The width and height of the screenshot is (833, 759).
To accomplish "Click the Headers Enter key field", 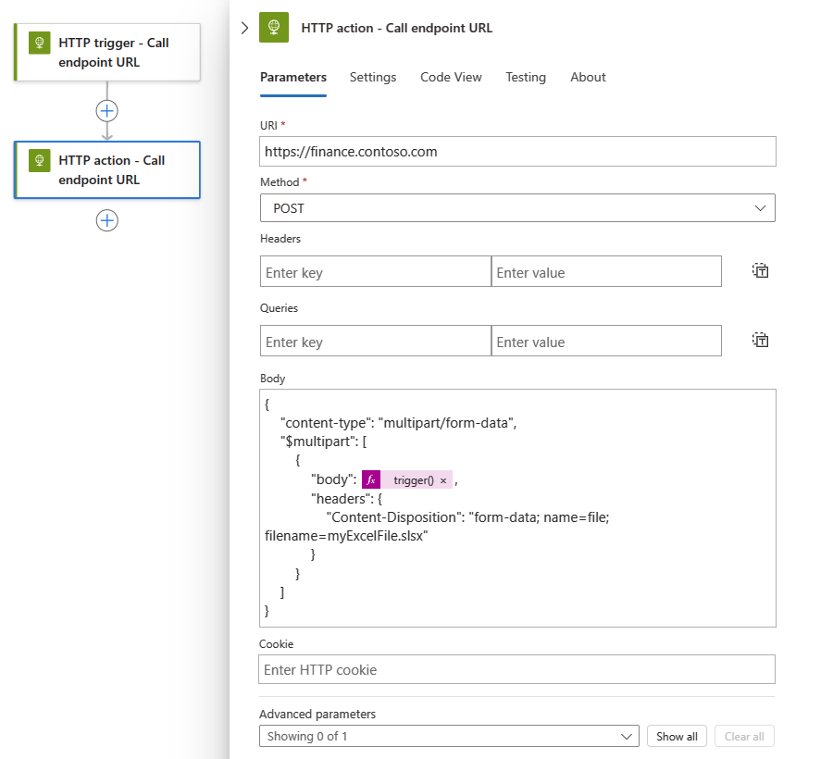I will pos(375,272).
